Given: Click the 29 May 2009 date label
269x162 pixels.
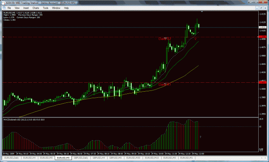Looking at the screenshot, I should [x=8, y=153].
